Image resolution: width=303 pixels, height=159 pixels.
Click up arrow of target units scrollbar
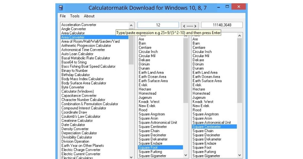tap(240, 36)
